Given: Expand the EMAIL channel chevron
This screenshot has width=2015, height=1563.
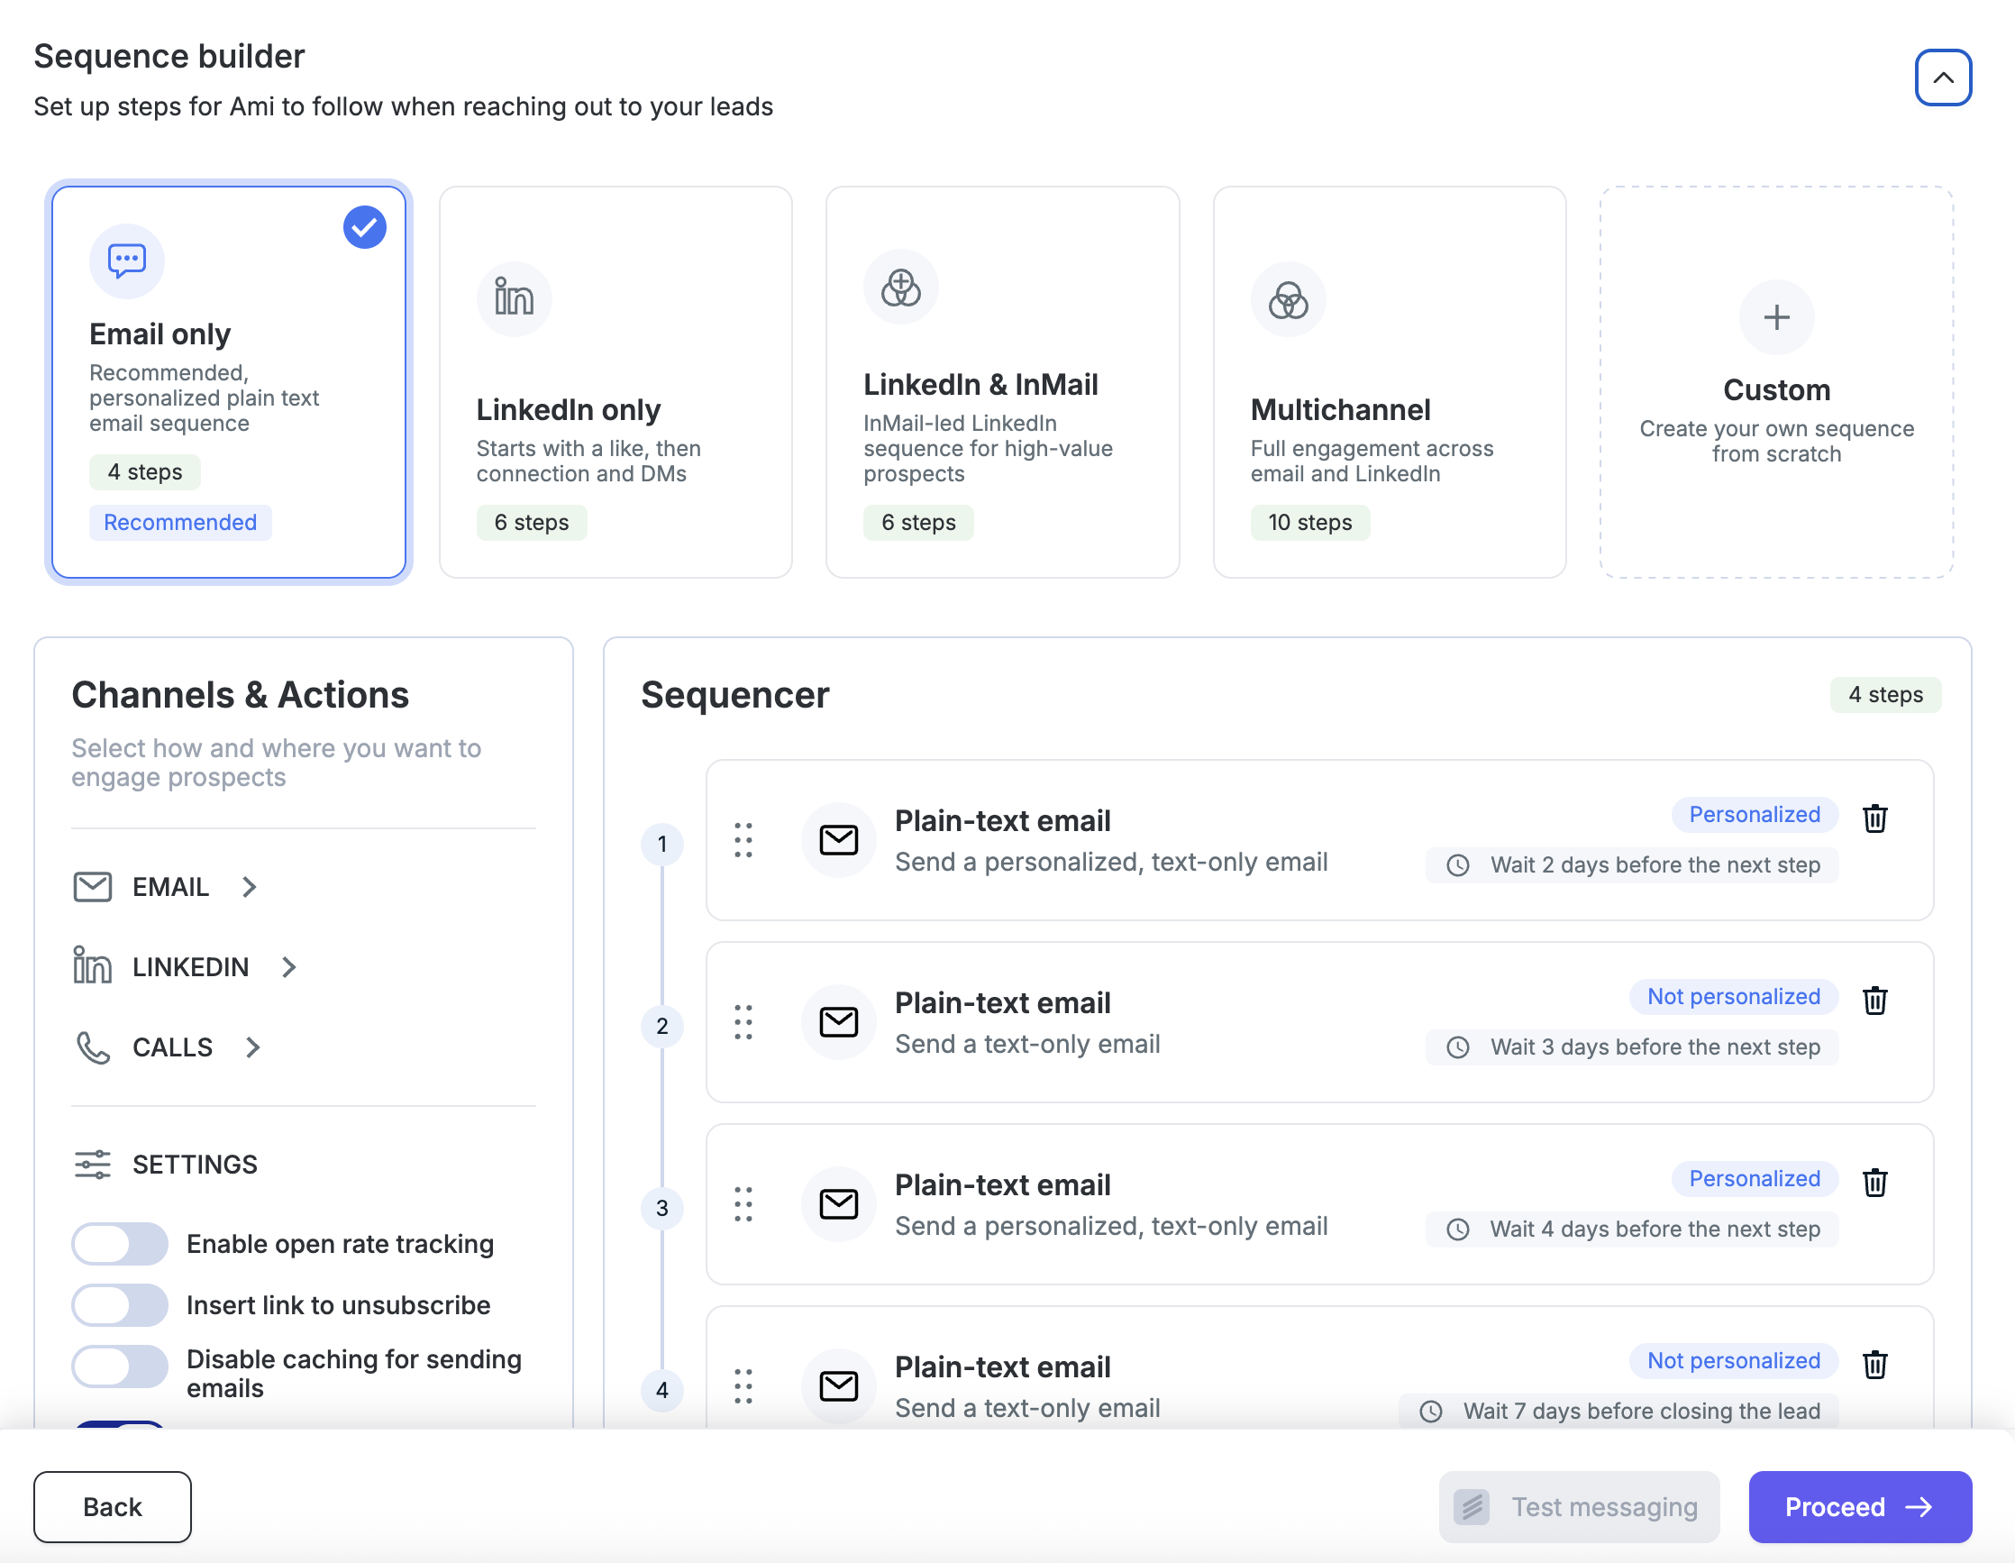Looking at the screenshot, I should tap(249, 887).
